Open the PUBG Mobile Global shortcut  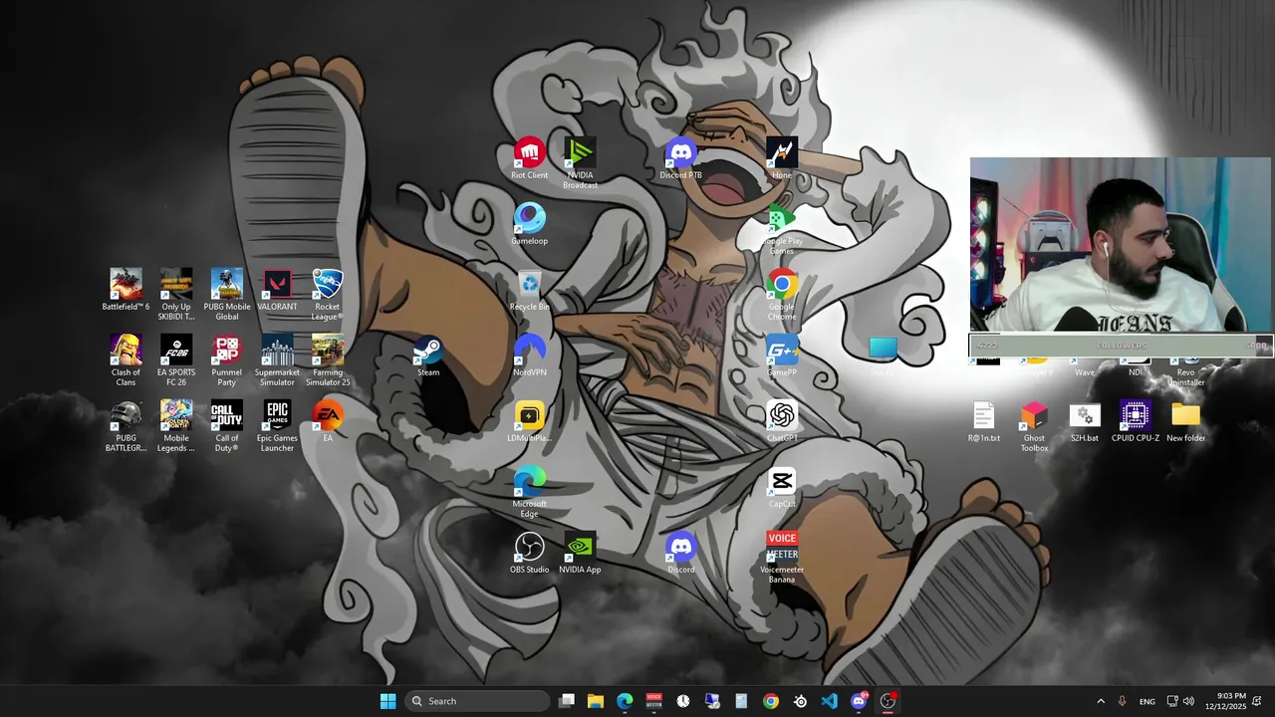point(227,295)
